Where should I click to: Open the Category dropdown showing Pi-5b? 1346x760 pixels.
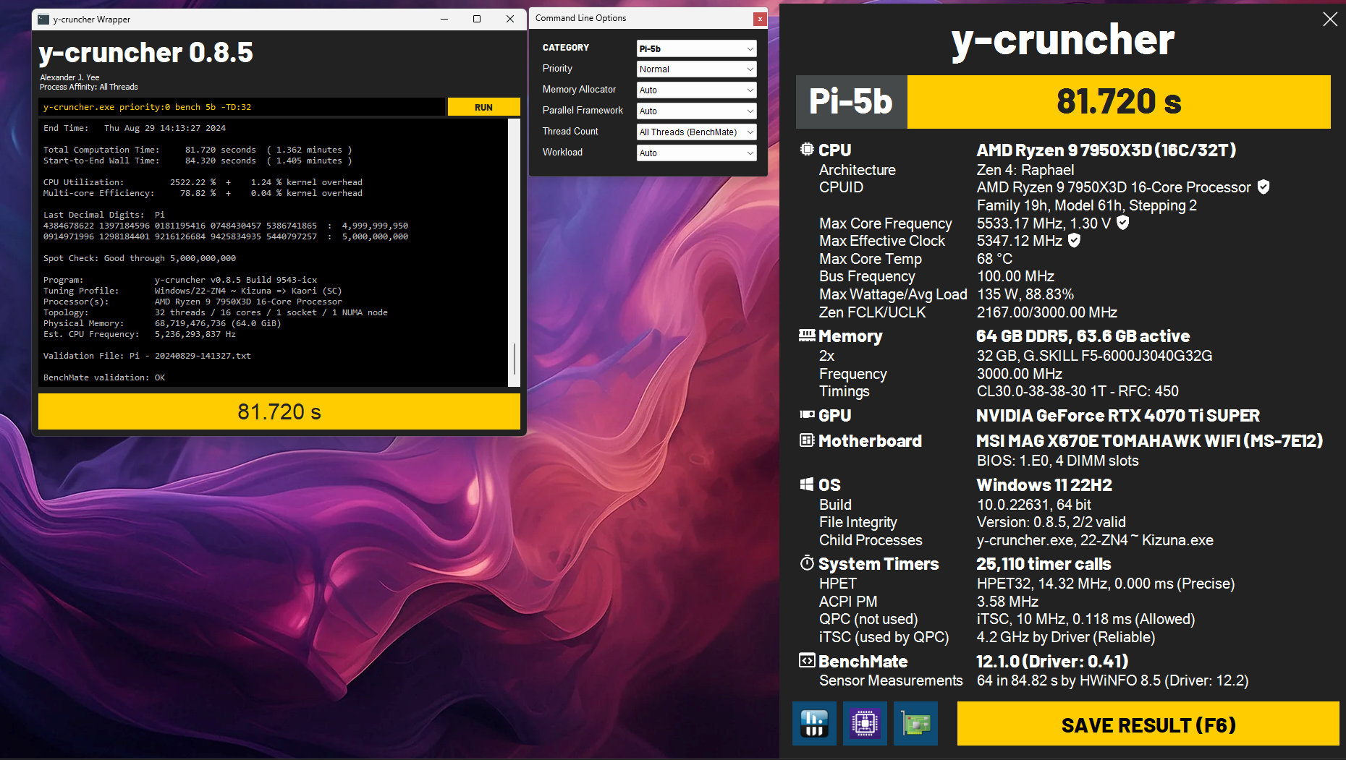click(x=697, y=48)
